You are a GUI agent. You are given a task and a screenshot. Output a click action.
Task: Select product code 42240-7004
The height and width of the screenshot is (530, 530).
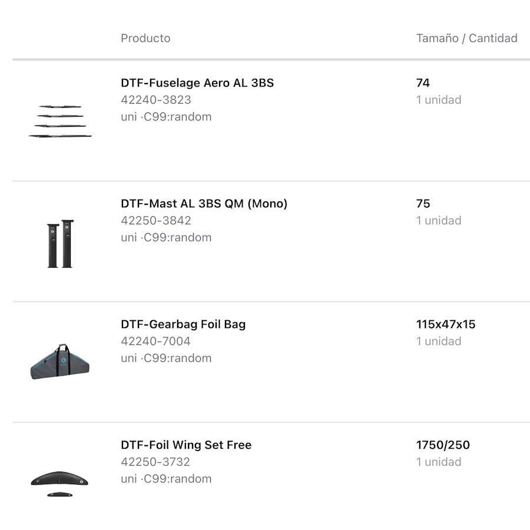point(155,342)
